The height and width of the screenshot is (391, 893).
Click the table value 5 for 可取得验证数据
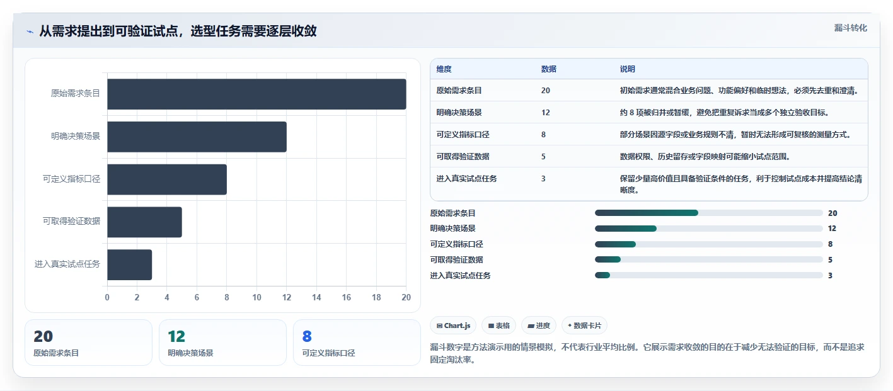543,156
